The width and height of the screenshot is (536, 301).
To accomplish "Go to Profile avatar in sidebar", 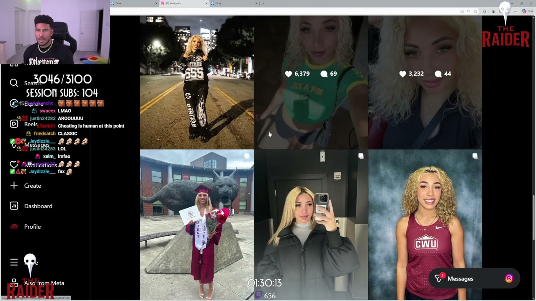I will 14,226.
